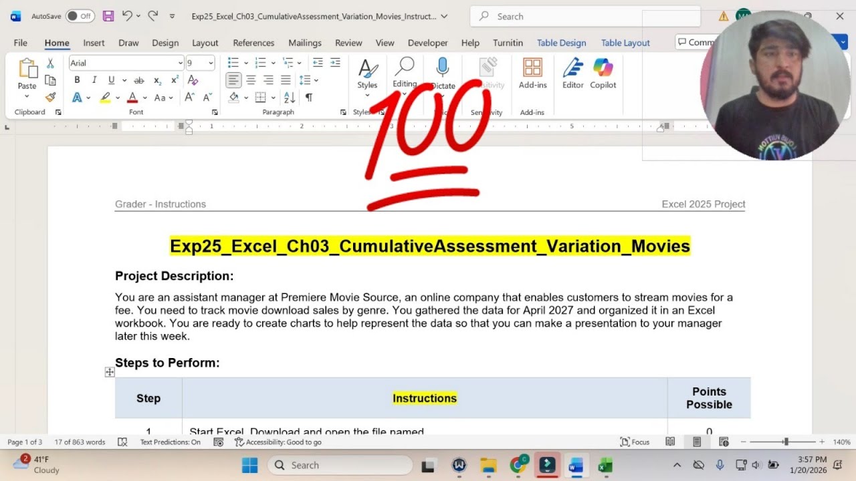
Task: Toggle AutoSave switch
Action: [x=80, y=16]
